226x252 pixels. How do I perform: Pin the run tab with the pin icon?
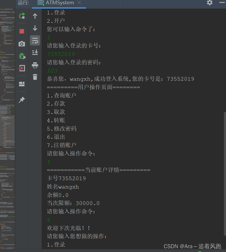coord(22,100)
